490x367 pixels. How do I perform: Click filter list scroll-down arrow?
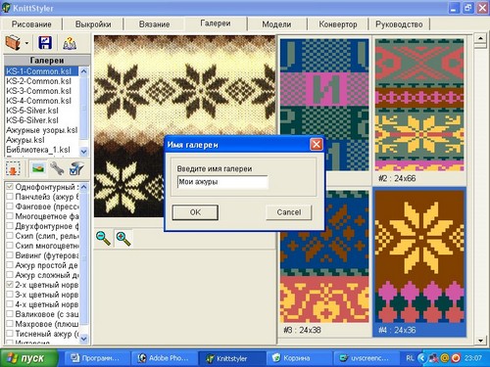[x=84, y=339]
